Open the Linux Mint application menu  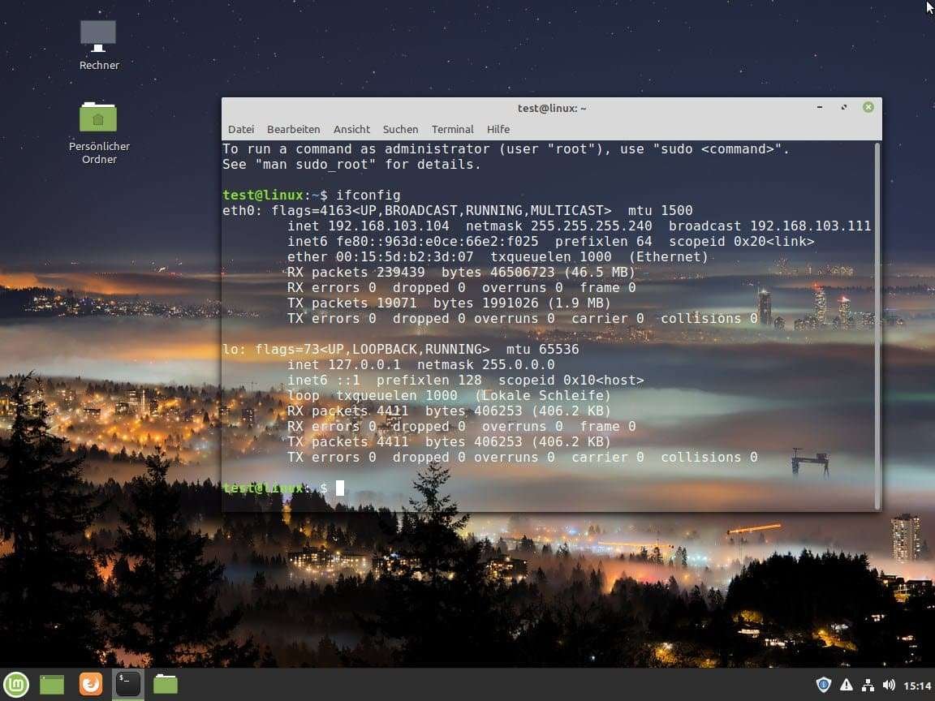click(15, 684)
